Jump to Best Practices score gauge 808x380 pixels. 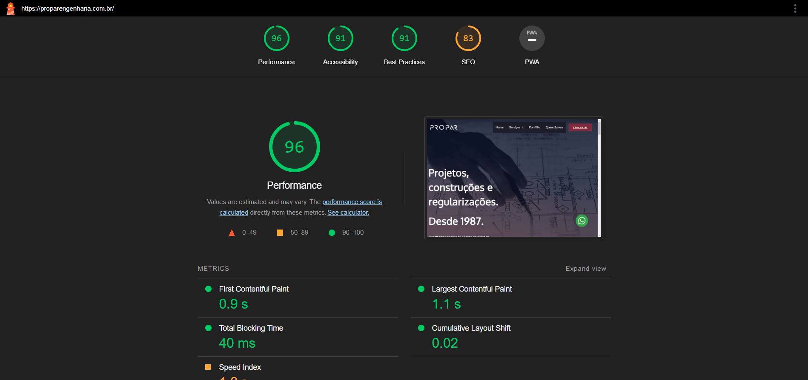click(404, 39)
